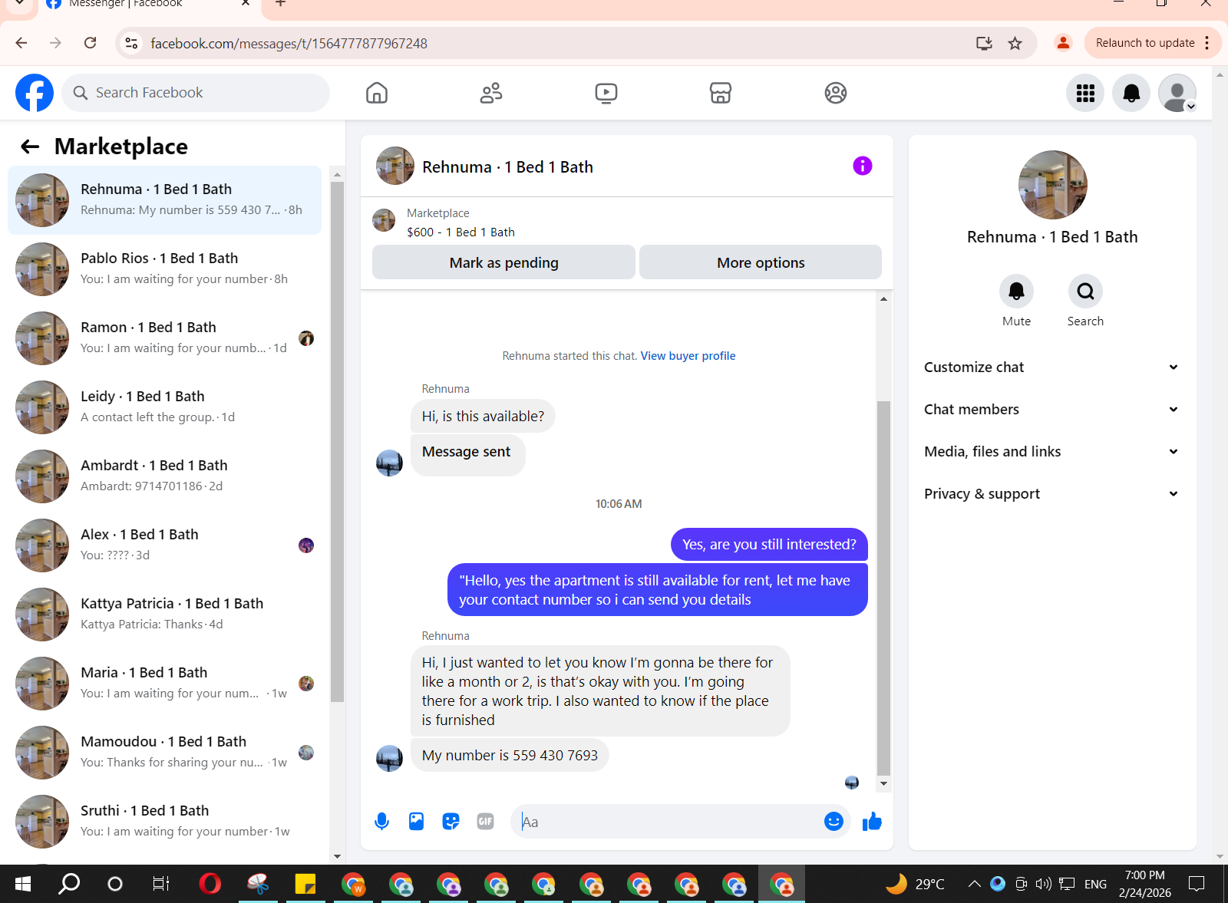Click the chat header title Rehnuma · 1 Bed 1 Bath
This screenshot has width=1228, height=903.
pos(507,166)
